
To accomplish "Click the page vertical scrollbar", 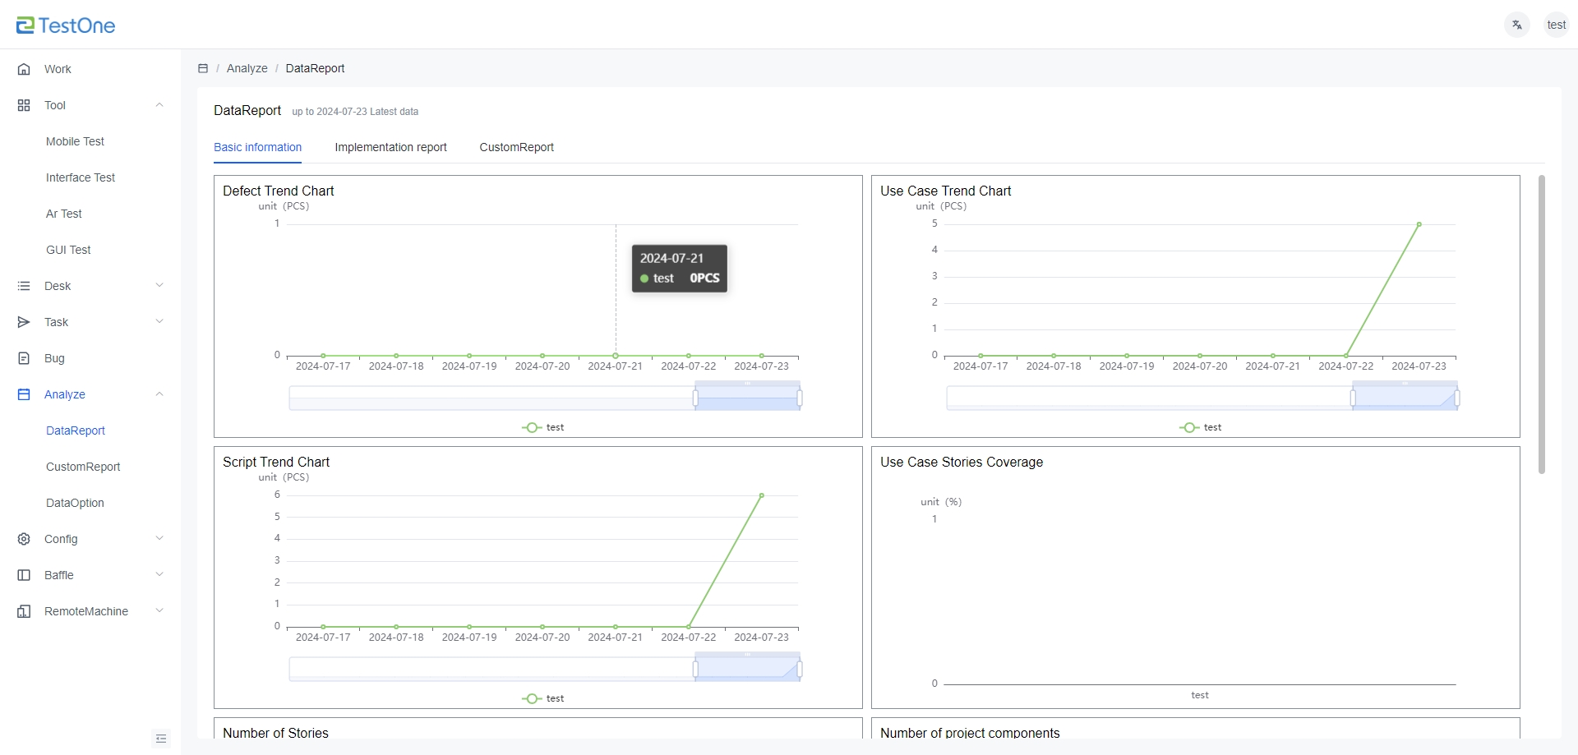I will (1542, 325).
